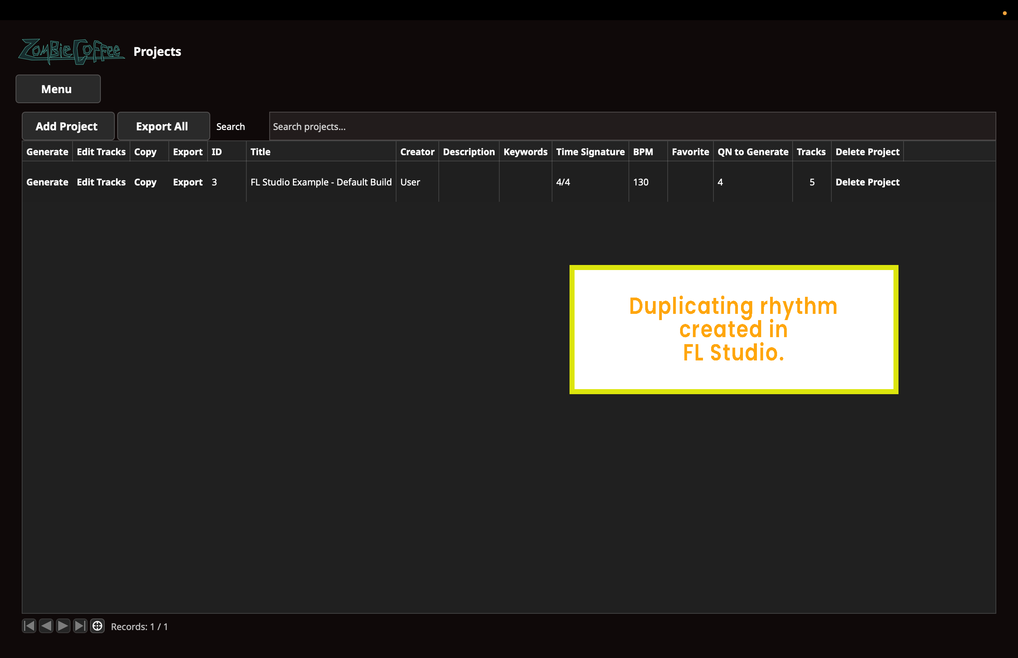1018x658 pixels.
Task: Click the Favorite column header
Action: tap(690, 152)
